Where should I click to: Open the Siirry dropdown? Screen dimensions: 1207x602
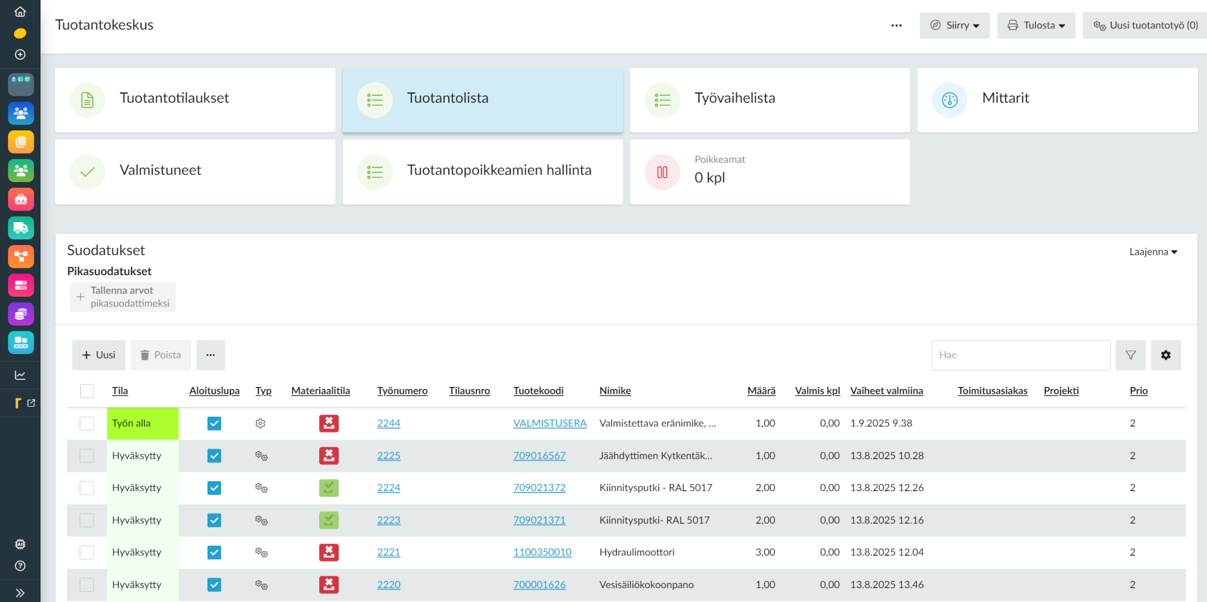(x=954, y=25)
